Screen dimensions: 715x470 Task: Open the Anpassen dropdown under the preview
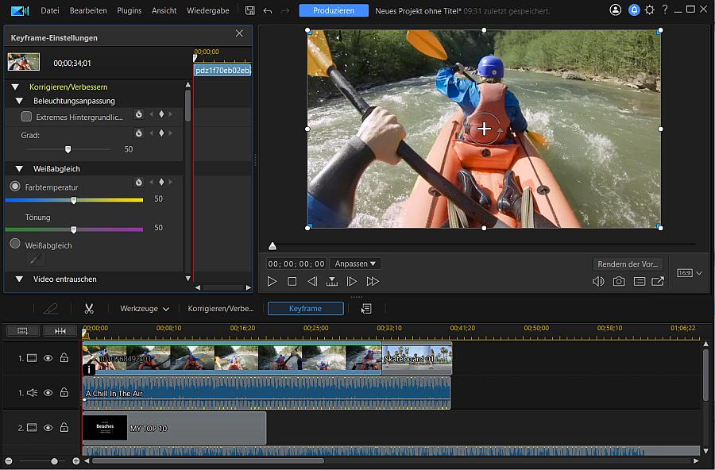tap(355, 263)
